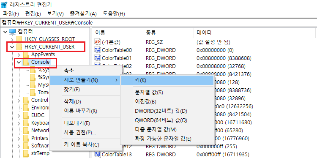Click the ColorTable00 DWORD icon
The width and height of the screenshot is (317, 158).
click(98, 50)
